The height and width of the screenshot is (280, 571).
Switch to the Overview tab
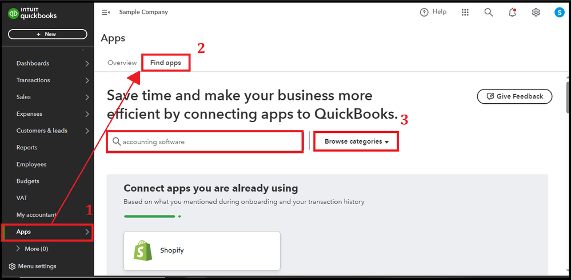pyautogui.click(x=122, y=63)
